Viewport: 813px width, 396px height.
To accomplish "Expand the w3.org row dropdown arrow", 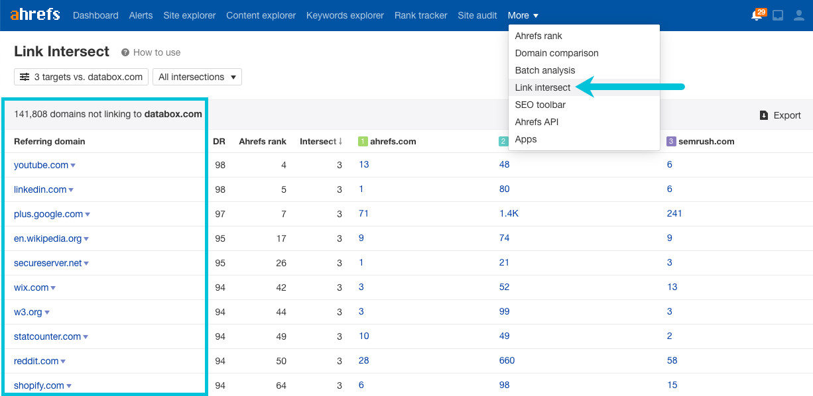I will [47, 313].
